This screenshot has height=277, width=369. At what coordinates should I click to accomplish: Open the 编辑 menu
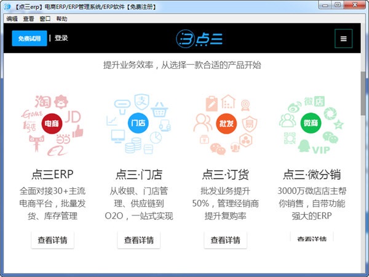[12, 18]
